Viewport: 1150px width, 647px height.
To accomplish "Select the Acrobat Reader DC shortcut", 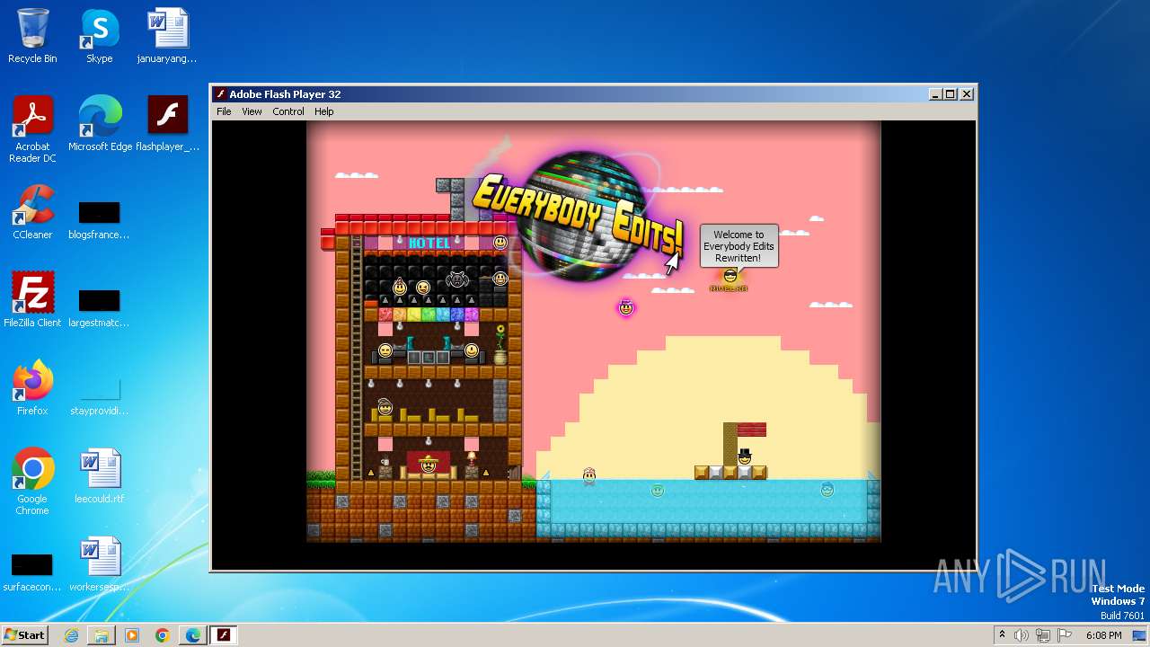I will [32, 130].
